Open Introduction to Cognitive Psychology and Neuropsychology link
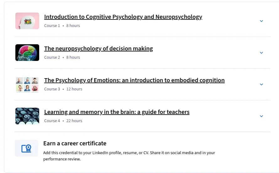The image size is (279, 173). point(123,17)
